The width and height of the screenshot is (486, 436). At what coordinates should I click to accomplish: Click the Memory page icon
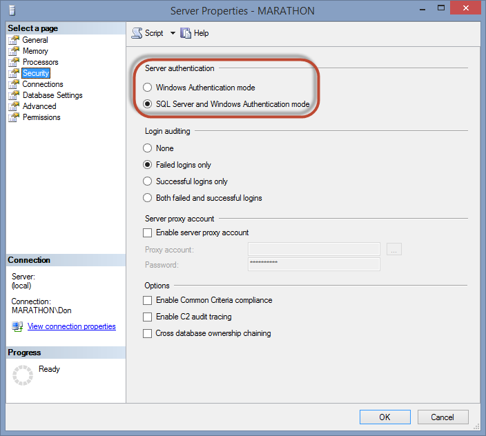coord(14,51)
